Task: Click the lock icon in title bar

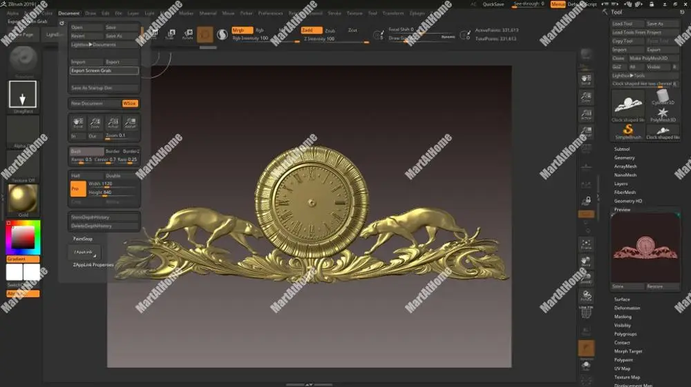Action: point(652,4)
